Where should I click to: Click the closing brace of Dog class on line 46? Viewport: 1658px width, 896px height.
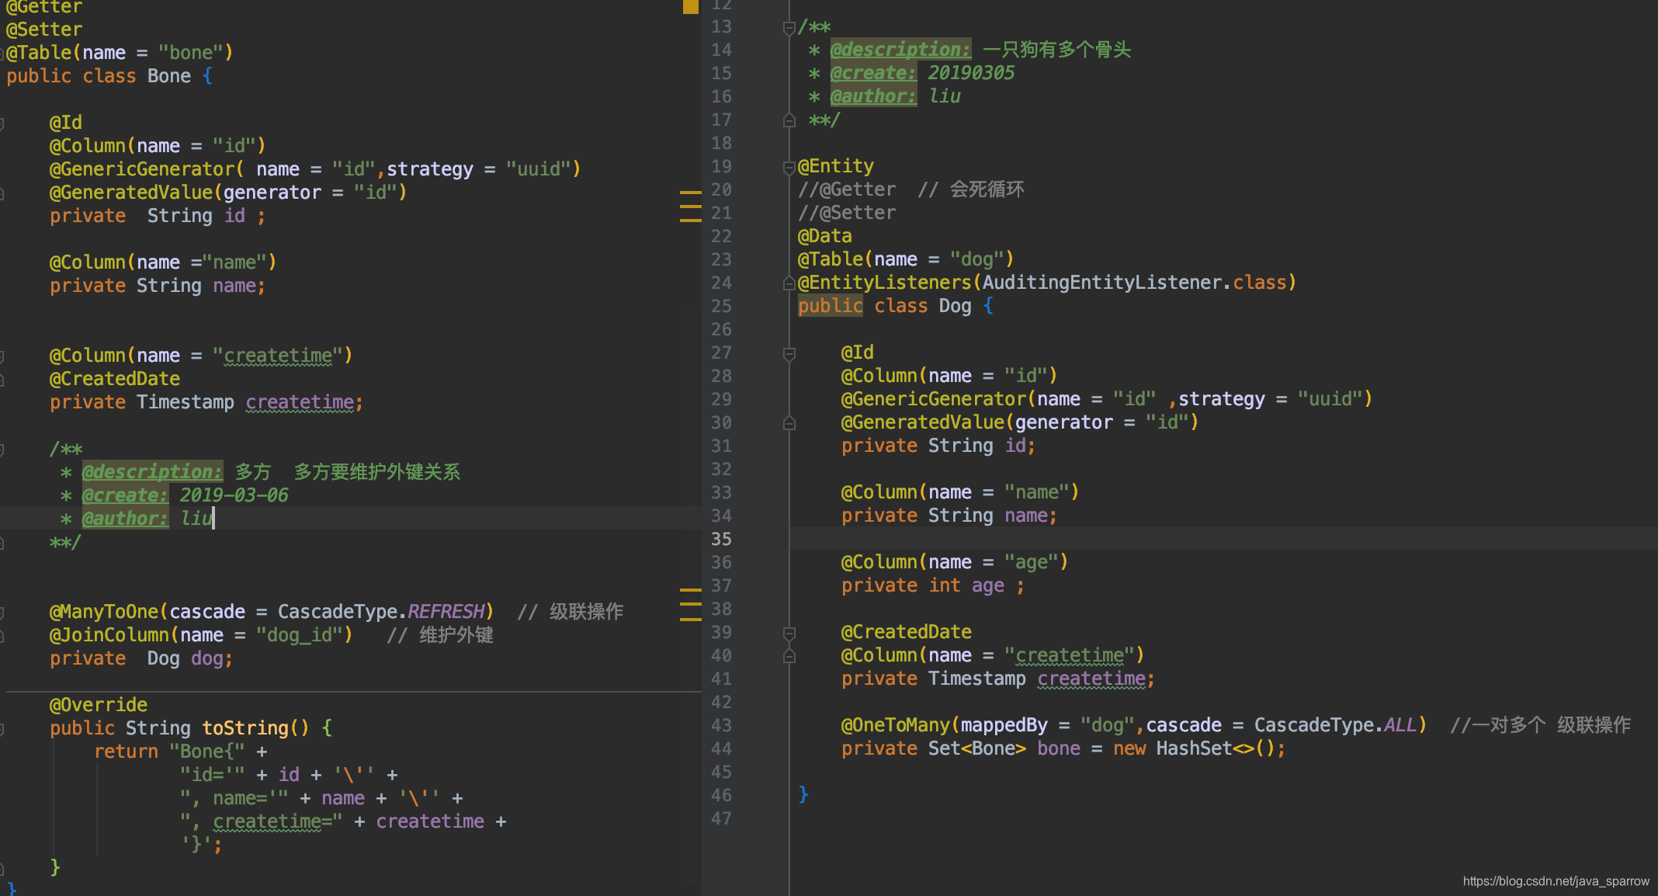(803, 795)
